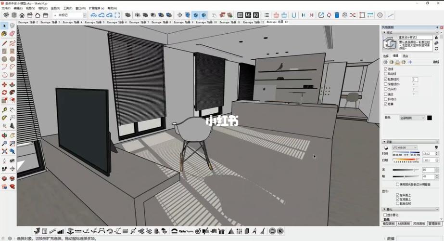The width and height of the screenshot is (444, 241).
Task: Open the 材质面板 tray tab
Action: pos(404,224)
